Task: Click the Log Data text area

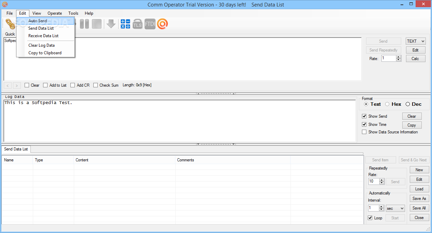Action: [180, 121]
